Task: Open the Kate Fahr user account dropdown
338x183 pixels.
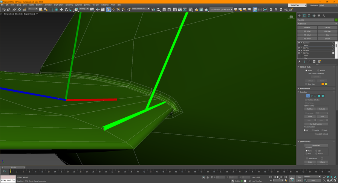Action: pos(297,5)
